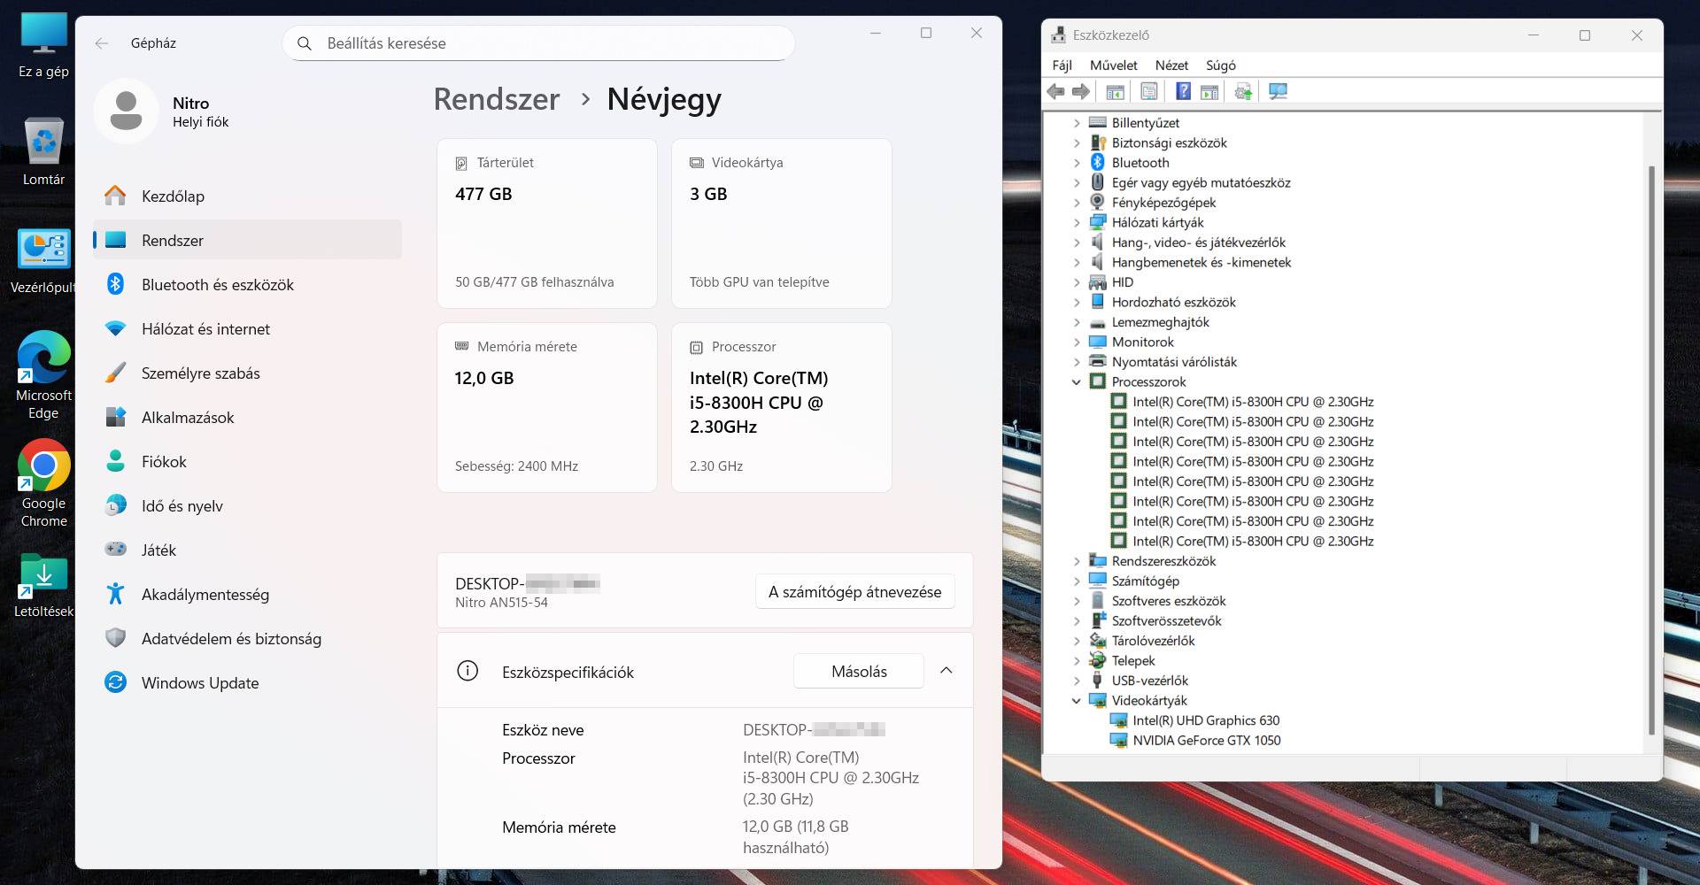Expand the Rendszereszközök node

1077,561
